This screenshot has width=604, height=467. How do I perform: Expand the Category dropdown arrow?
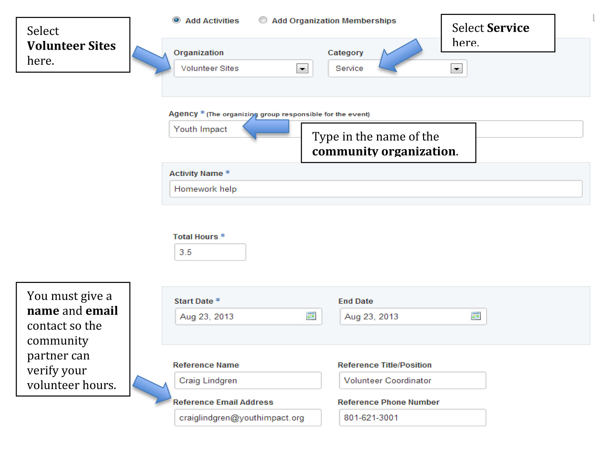(456, 69)
